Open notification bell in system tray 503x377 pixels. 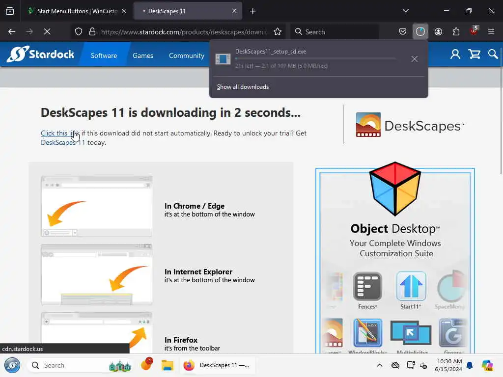470,365
